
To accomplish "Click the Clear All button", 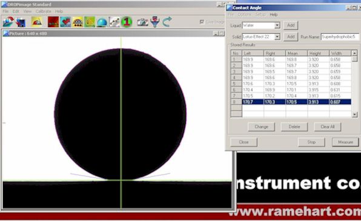I will (328, 127).
